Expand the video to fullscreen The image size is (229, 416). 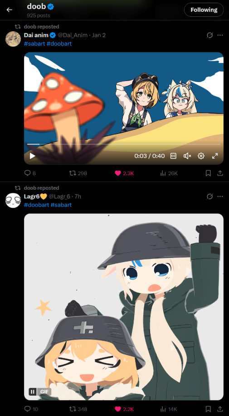[215, 156]
